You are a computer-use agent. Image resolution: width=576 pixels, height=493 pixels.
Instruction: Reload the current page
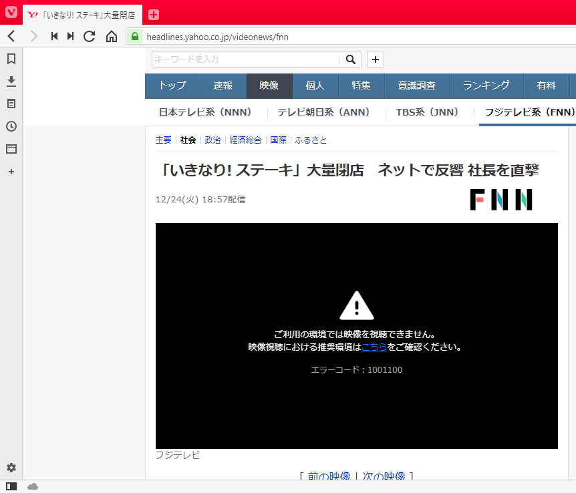click(x=89, y=36)
